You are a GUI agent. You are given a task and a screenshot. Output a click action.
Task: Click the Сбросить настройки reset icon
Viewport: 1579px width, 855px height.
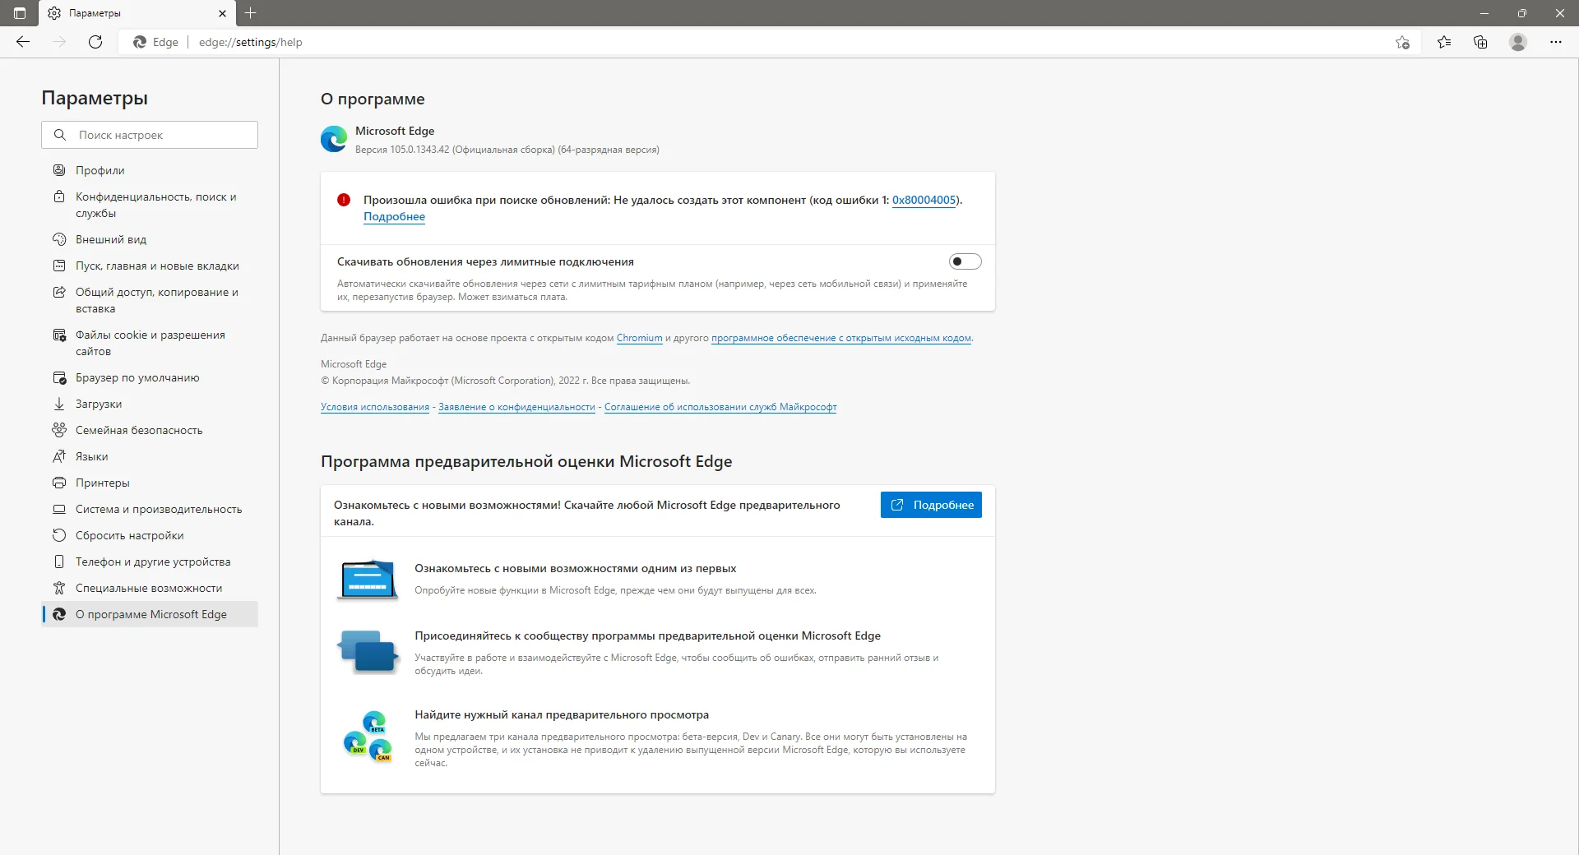[59, 535]
